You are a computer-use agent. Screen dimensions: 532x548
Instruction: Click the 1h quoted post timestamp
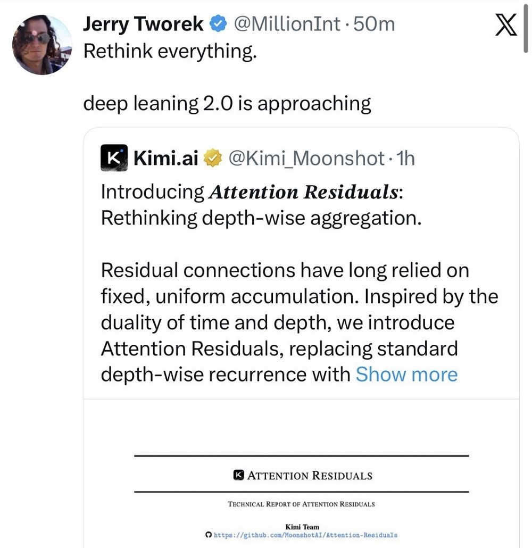point(406,158)
